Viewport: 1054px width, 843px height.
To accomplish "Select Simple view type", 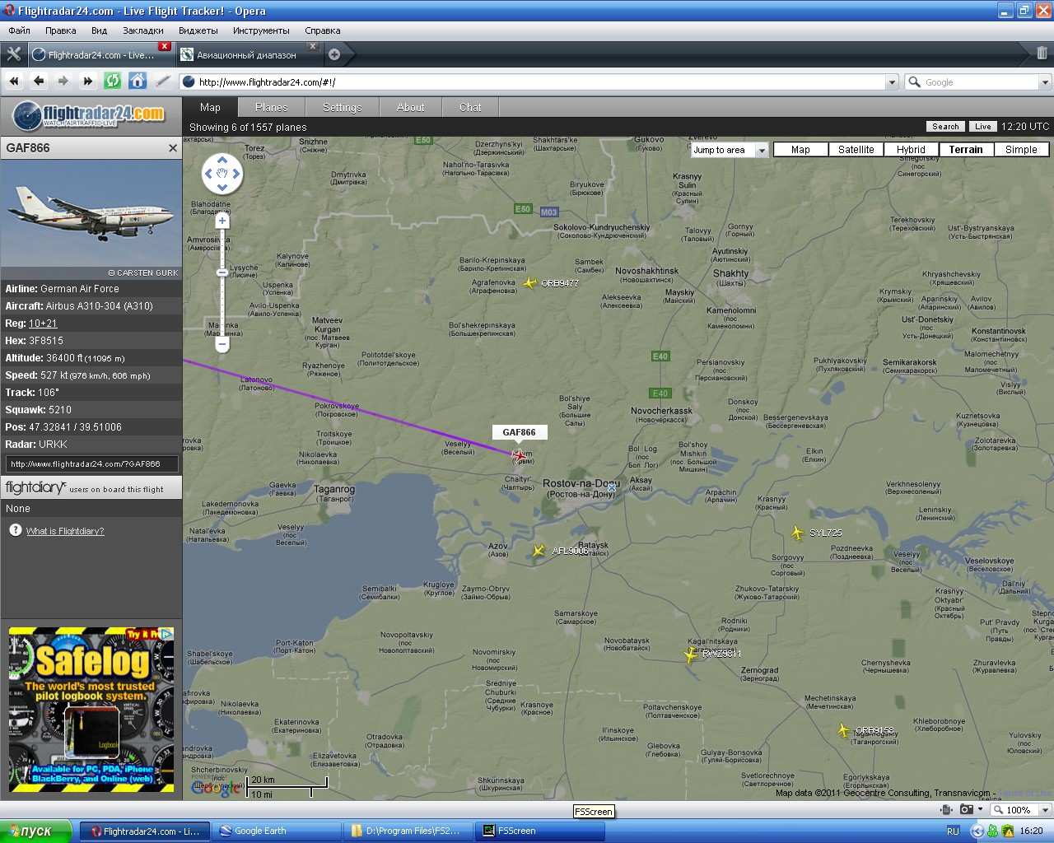I will coord(1021,150).
